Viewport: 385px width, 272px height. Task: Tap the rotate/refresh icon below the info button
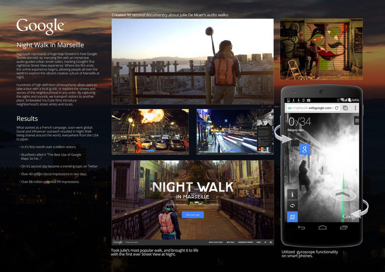[292, 206]
